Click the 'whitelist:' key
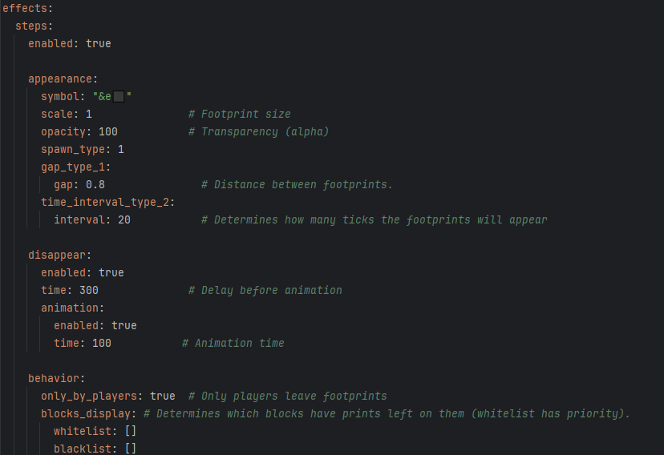664x455 pixels. [x=85, y=431]
